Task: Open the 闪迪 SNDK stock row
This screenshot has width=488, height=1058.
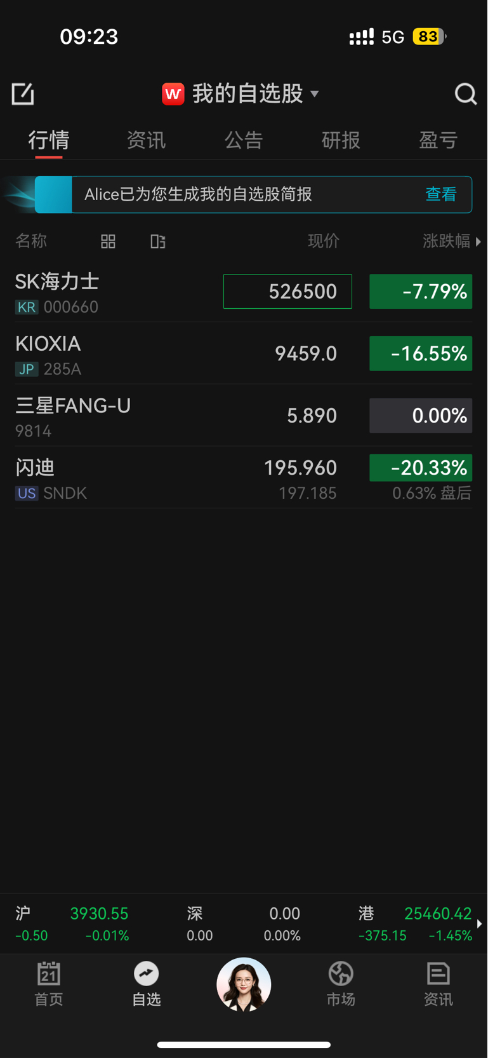Action: [244, 478]
